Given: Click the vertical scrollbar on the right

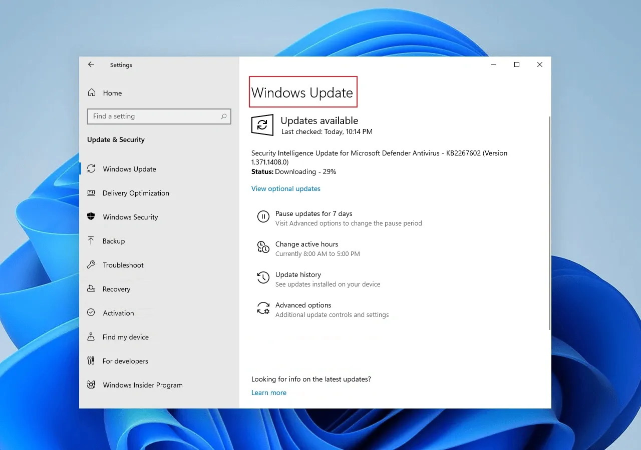Looking at the screenshot, I should [550, 222].
